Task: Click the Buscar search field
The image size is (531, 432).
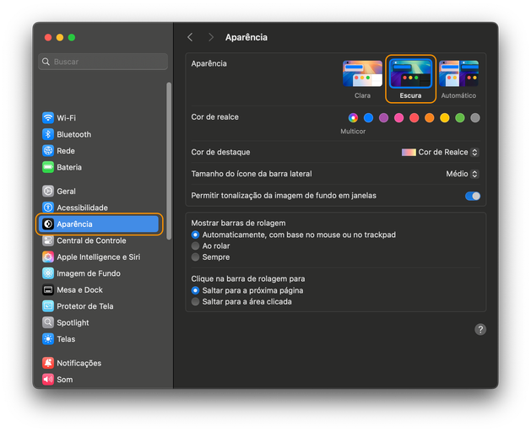Action: coord(103,62)
